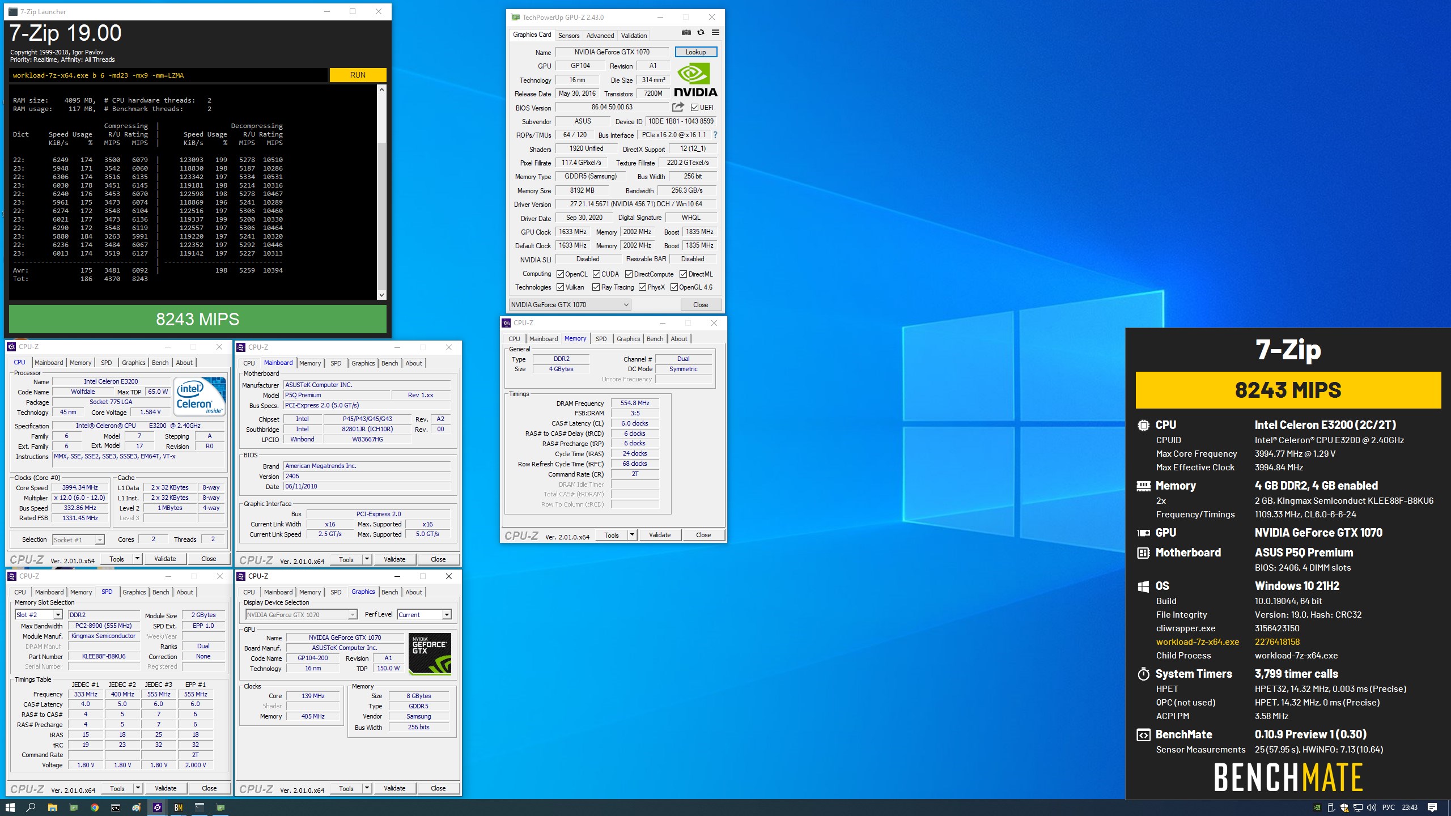Click the Close button in GPU-Z
The width and height of the screenshot is (1451, 816).
pyautogui.click(x=701, y=305)
